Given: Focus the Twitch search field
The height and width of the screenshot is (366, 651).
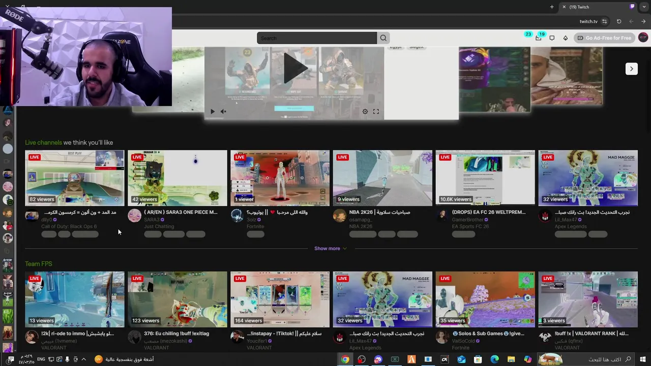Looking at the screenshot, I should pyautogui.click(x=317, y=38).
